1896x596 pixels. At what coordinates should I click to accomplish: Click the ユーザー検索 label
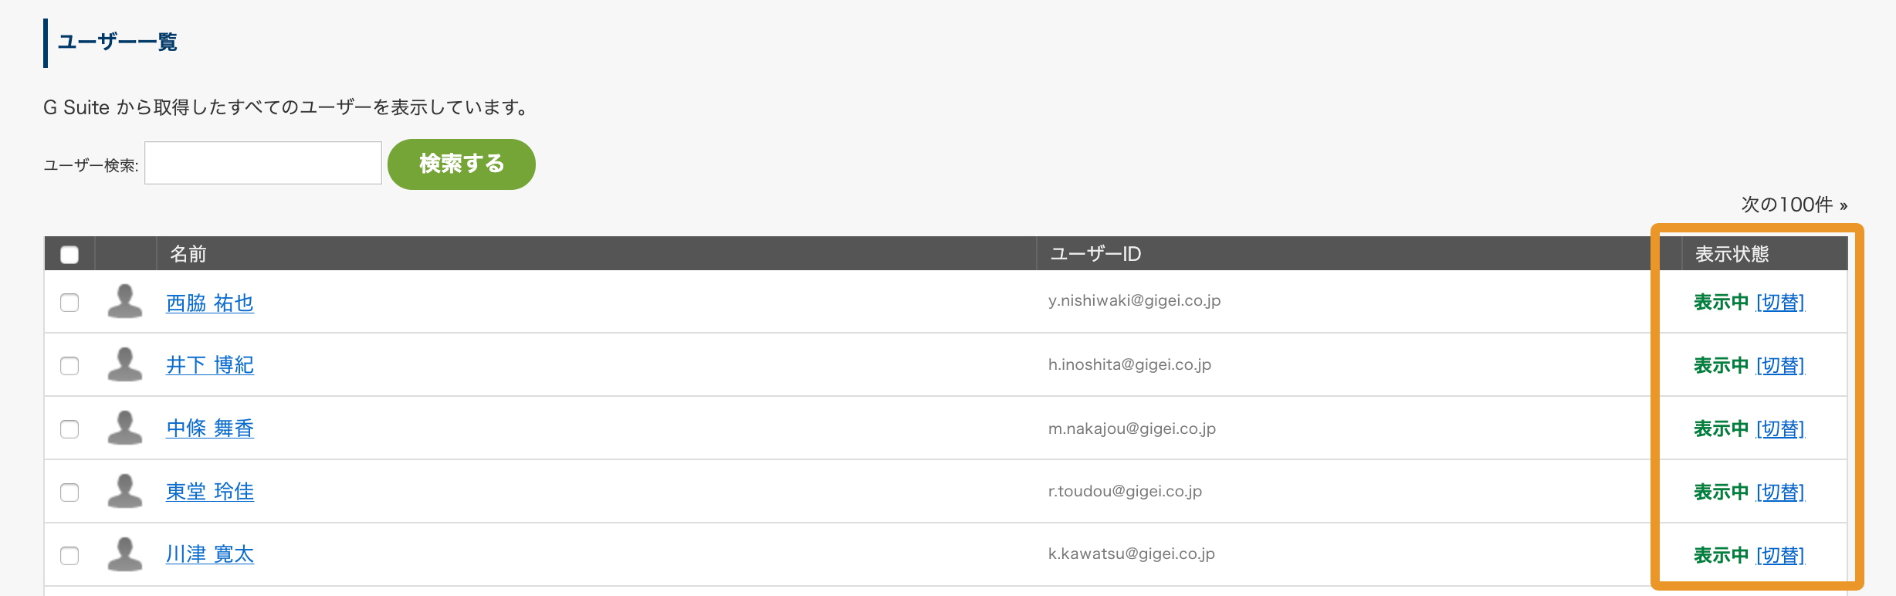91,165
